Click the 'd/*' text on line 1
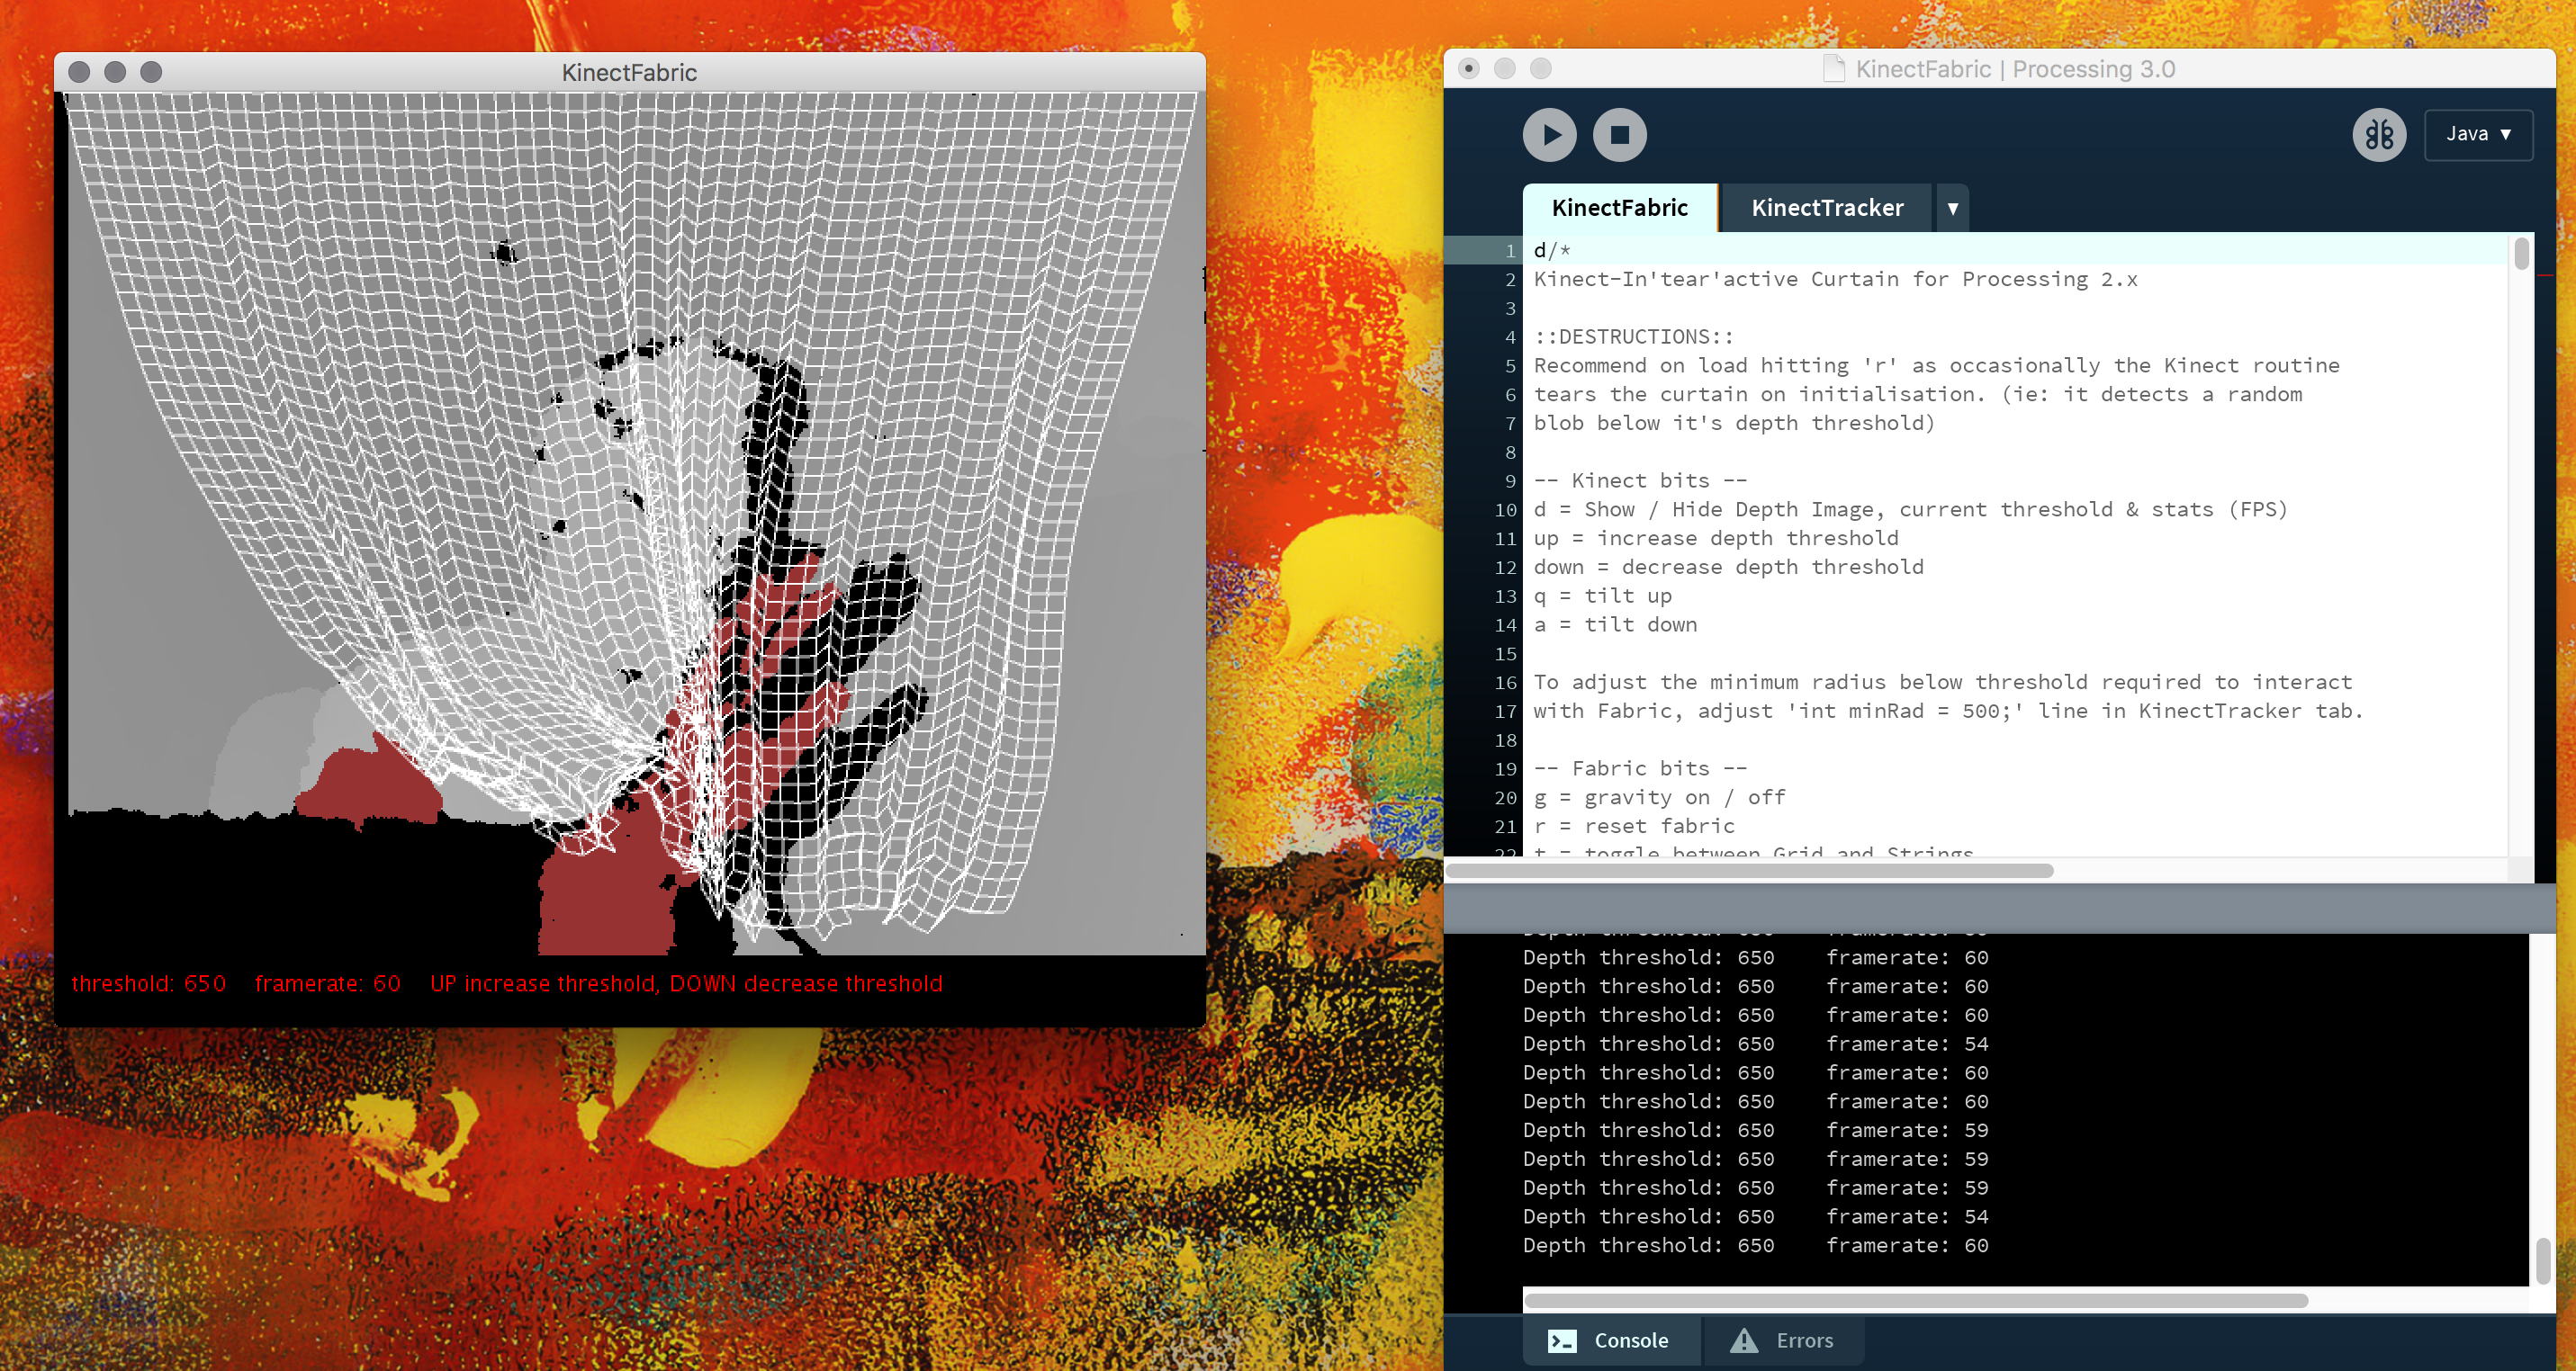Screen dimensions: 2576x1371 point(1552,251)
